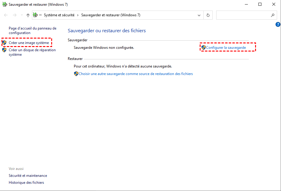Viewport: 281px width, 191px height.
Task: Click the Voir aussi label
Action: [x=16, y=169]
